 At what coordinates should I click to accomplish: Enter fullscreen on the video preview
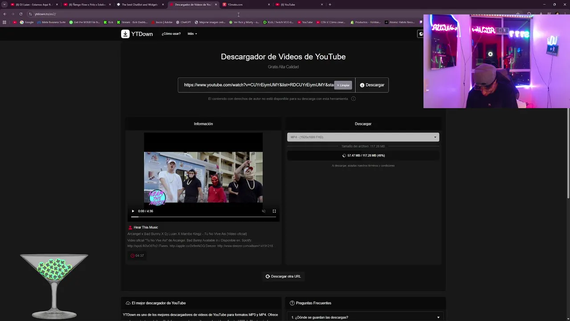(x=274, y=211)
